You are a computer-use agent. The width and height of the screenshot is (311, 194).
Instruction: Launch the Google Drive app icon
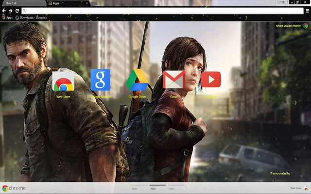[x=137, y=80]
